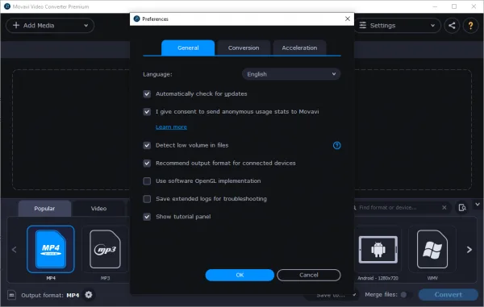
Task: Select the Popular formats tab
Action: (x=44, y=209)
